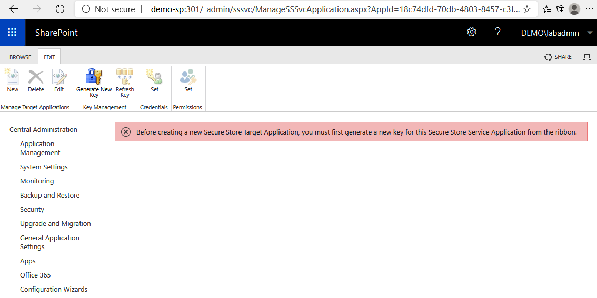Open Office 365 in sidebar
The image size is (597, 298).
click(x=35, y=275)
